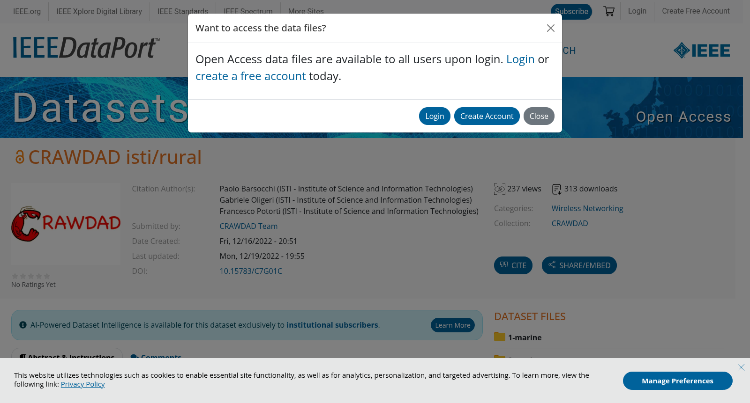The height and width of the screenshot is (403, 750).
Task: Click the IEEE DataPort logo
Action: point(86,48)
